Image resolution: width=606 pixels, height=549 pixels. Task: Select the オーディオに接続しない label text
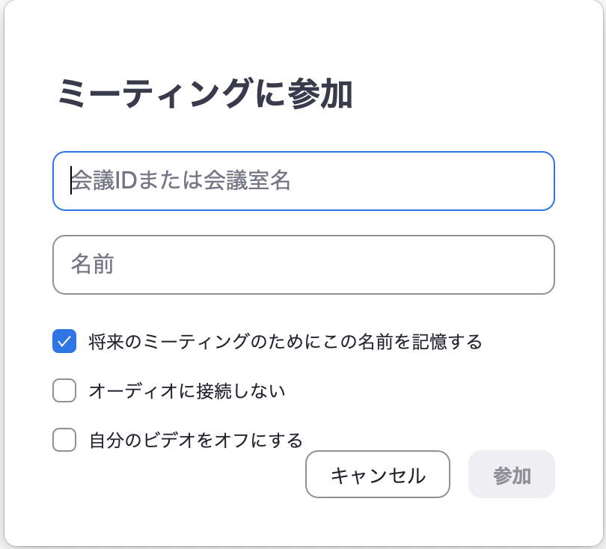coord(187,390)
